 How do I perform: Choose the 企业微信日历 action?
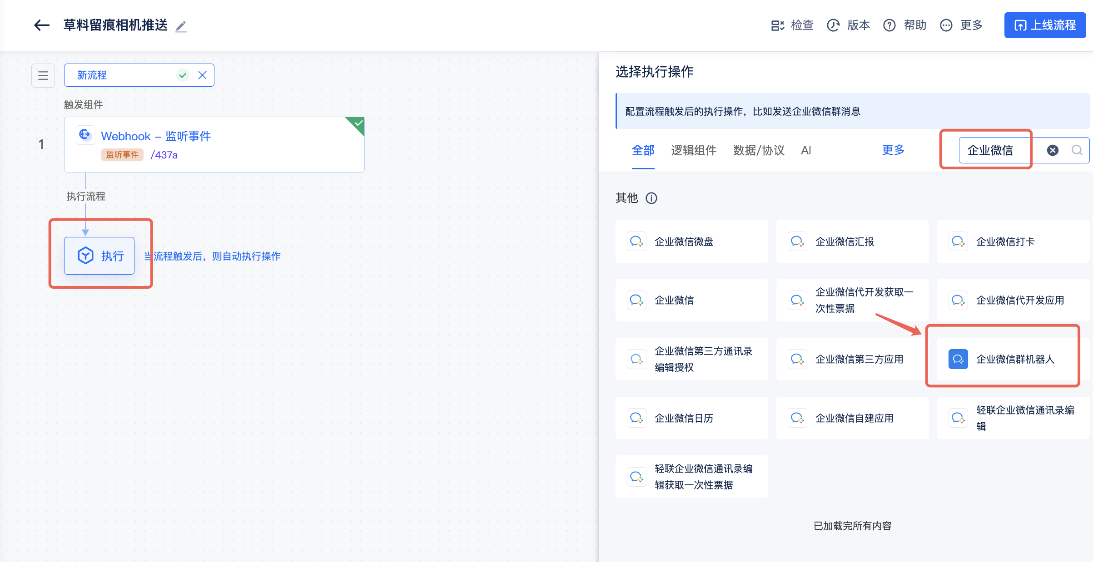click(691, 418)
